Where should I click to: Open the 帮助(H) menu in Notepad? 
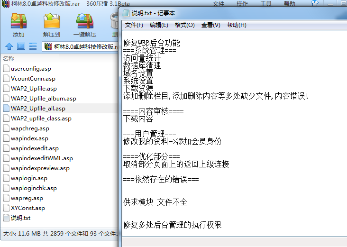click(237, 25)
